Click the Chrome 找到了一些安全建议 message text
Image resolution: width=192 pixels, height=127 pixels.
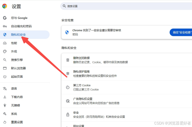coord(97,30)
